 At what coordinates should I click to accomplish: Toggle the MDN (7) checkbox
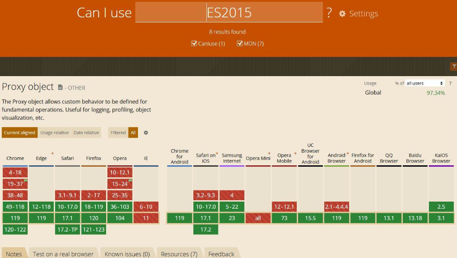[x=239, y=43]
